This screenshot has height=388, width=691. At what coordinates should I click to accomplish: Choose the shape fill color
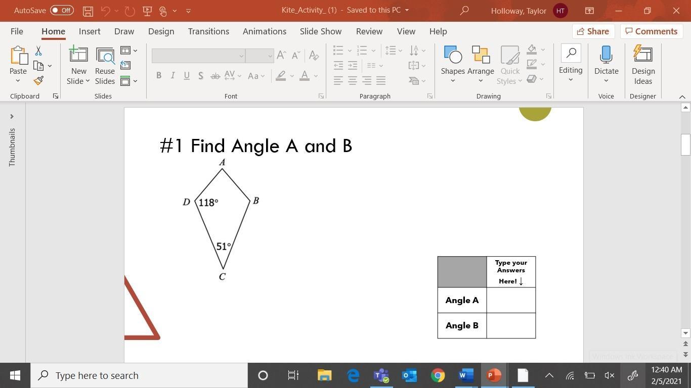coord(532,50)
